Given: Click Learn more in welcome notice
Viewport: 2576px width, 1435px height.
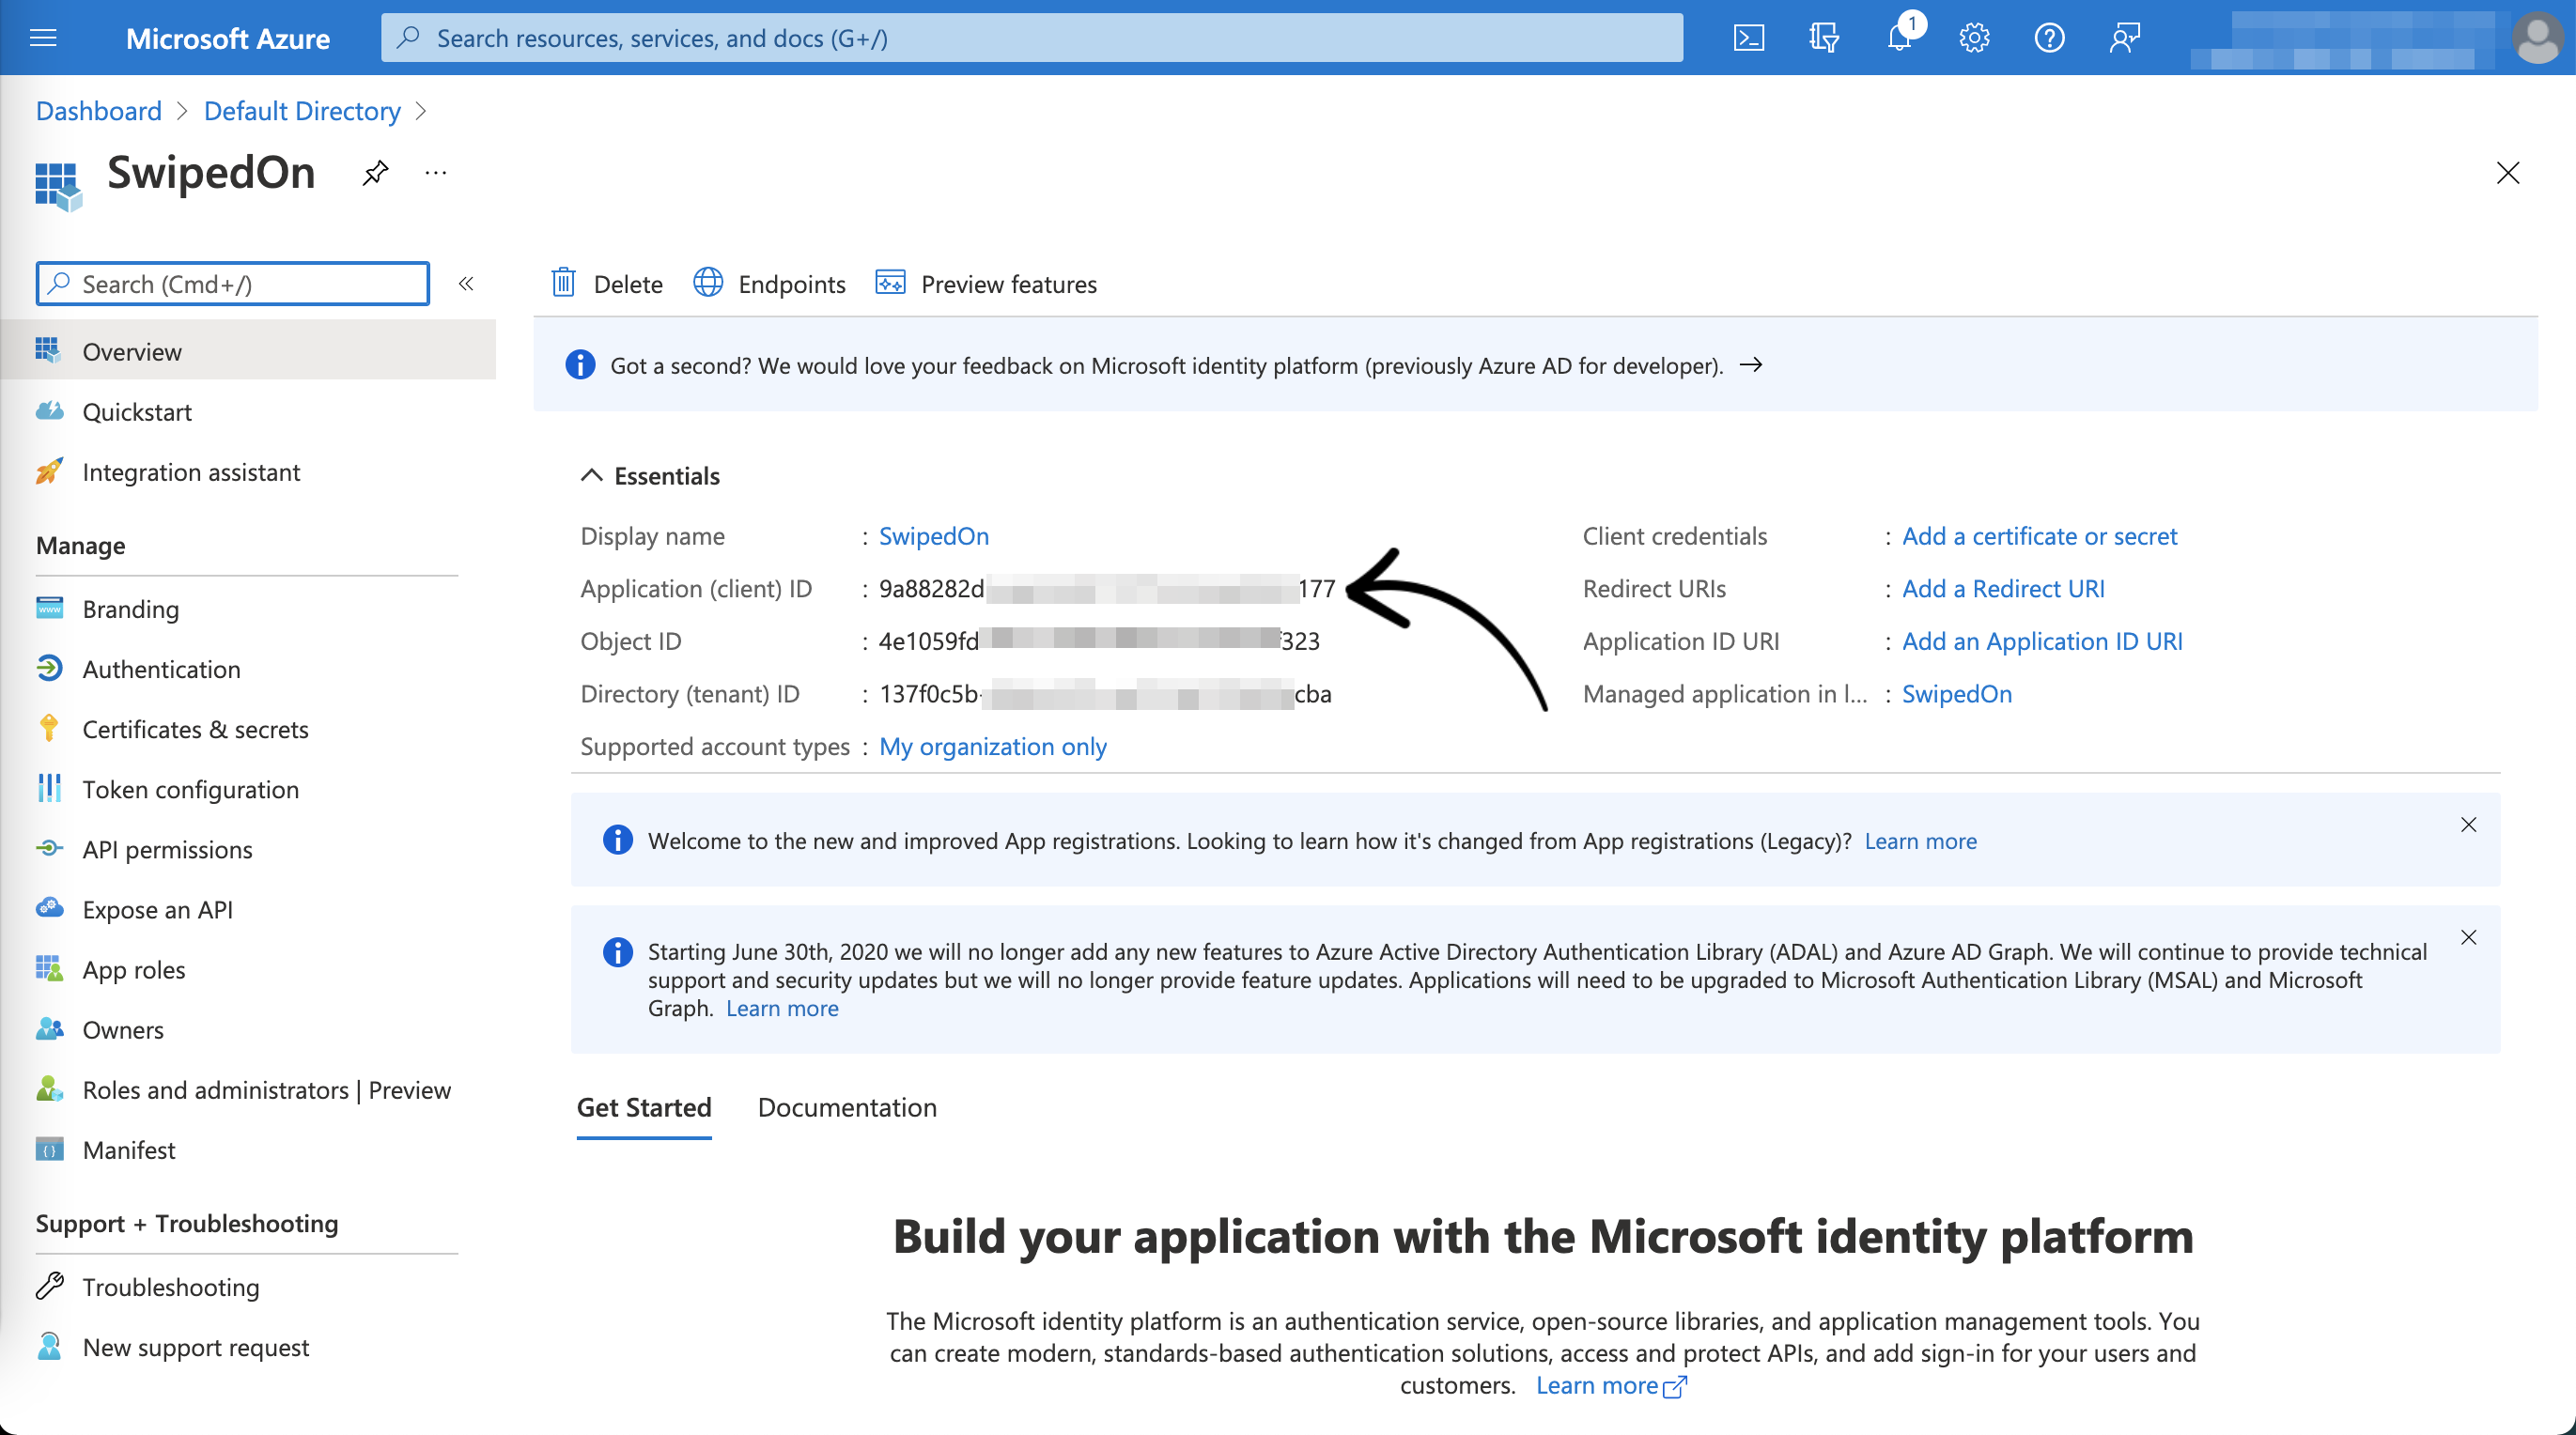Looking at the screenshot, I should point(1920,841).
